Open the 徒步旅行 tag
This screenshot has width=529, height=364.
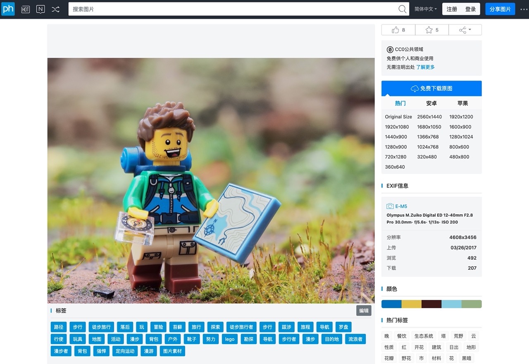click(x=101, y=327)
